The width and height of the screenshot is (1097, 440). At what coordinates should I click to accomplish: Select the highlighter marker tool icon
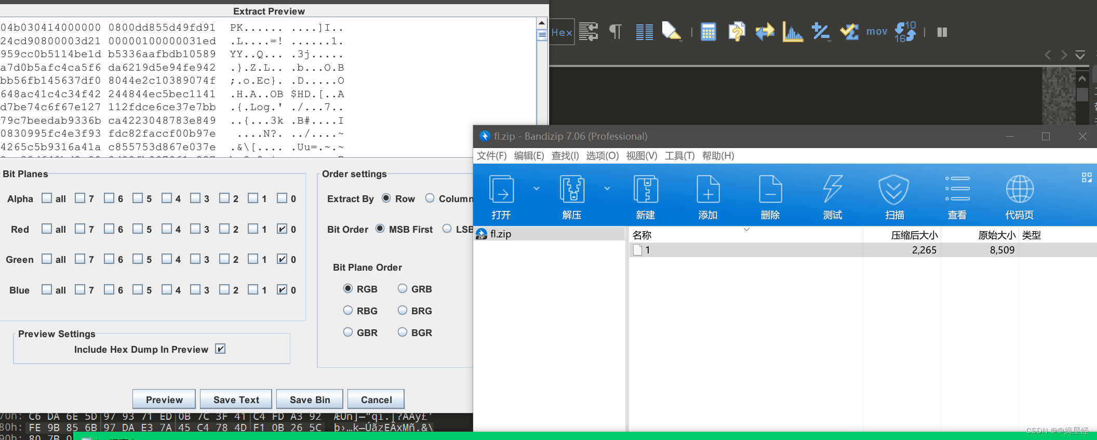(x=670, y=31)
